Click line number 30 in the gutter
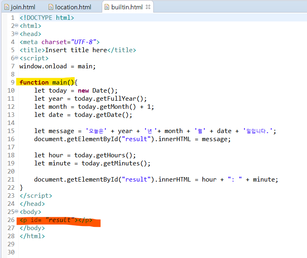The image size is (307, 258). [x=11, y=252]
